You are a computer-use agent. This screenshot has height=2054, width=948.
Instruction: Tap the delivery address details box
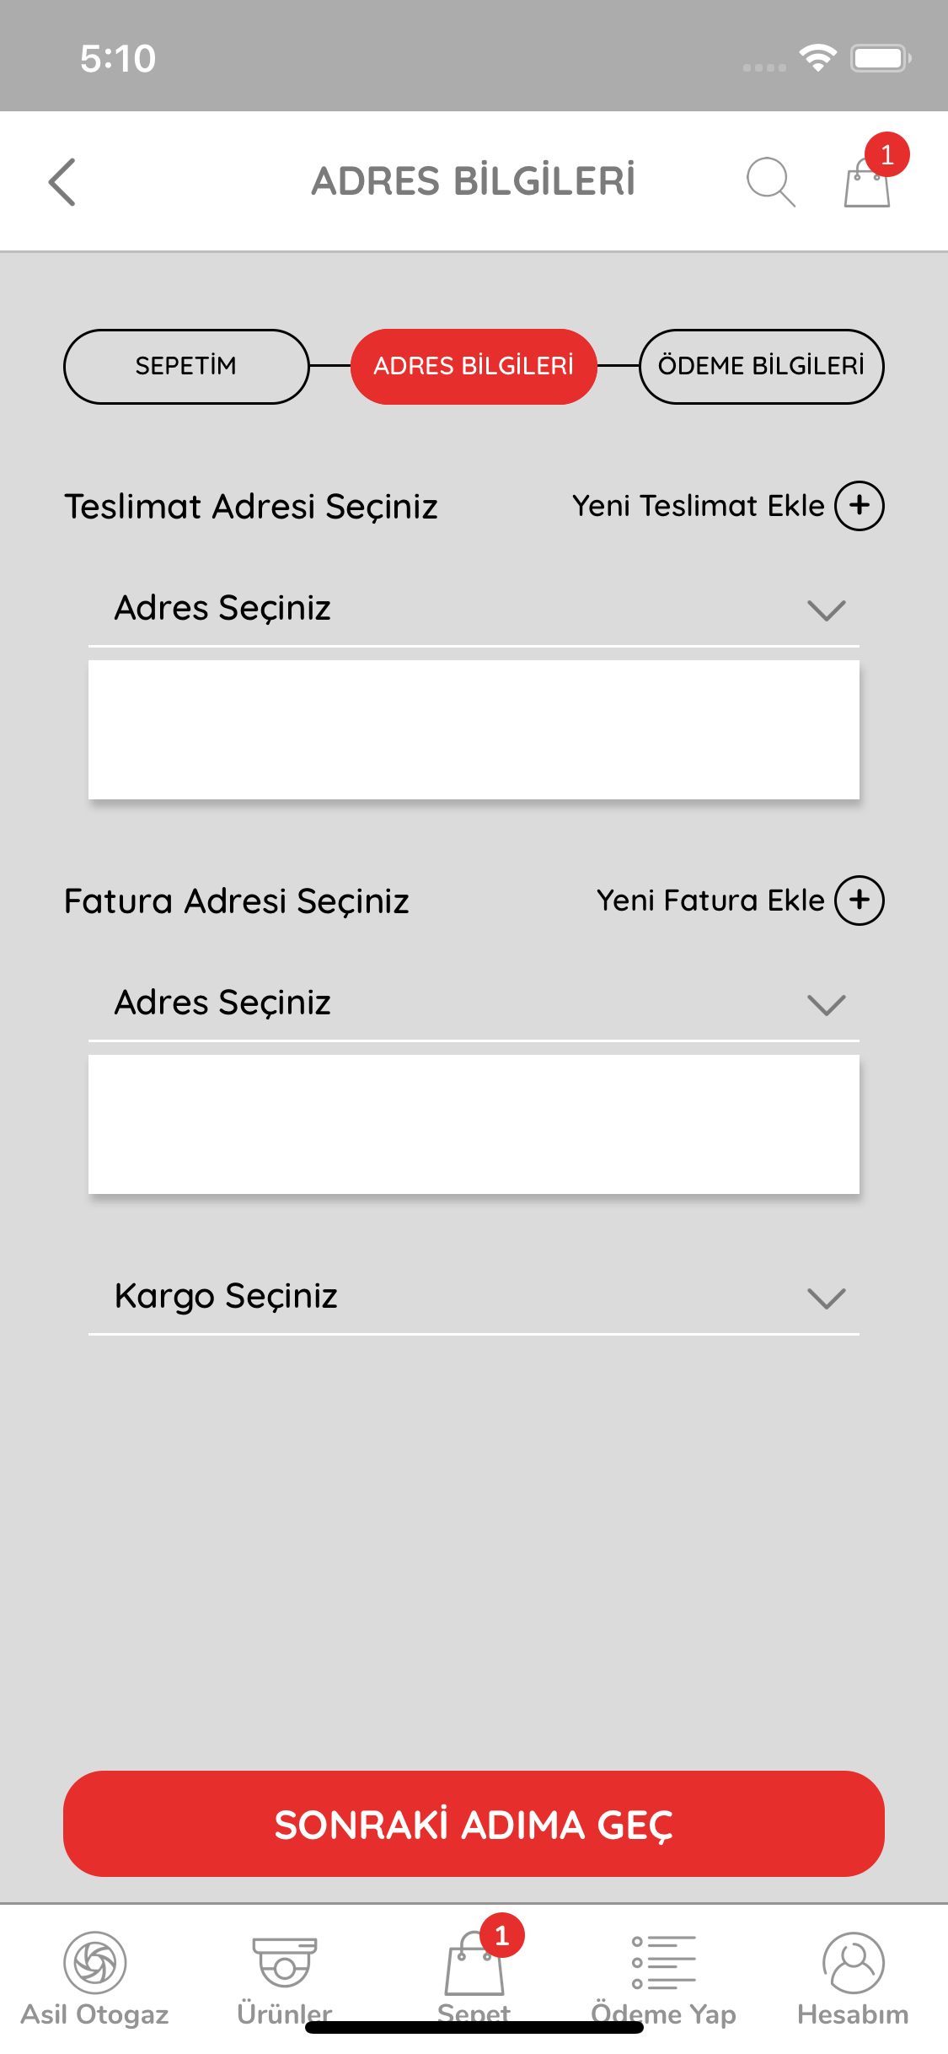click(x=474, y=729)
